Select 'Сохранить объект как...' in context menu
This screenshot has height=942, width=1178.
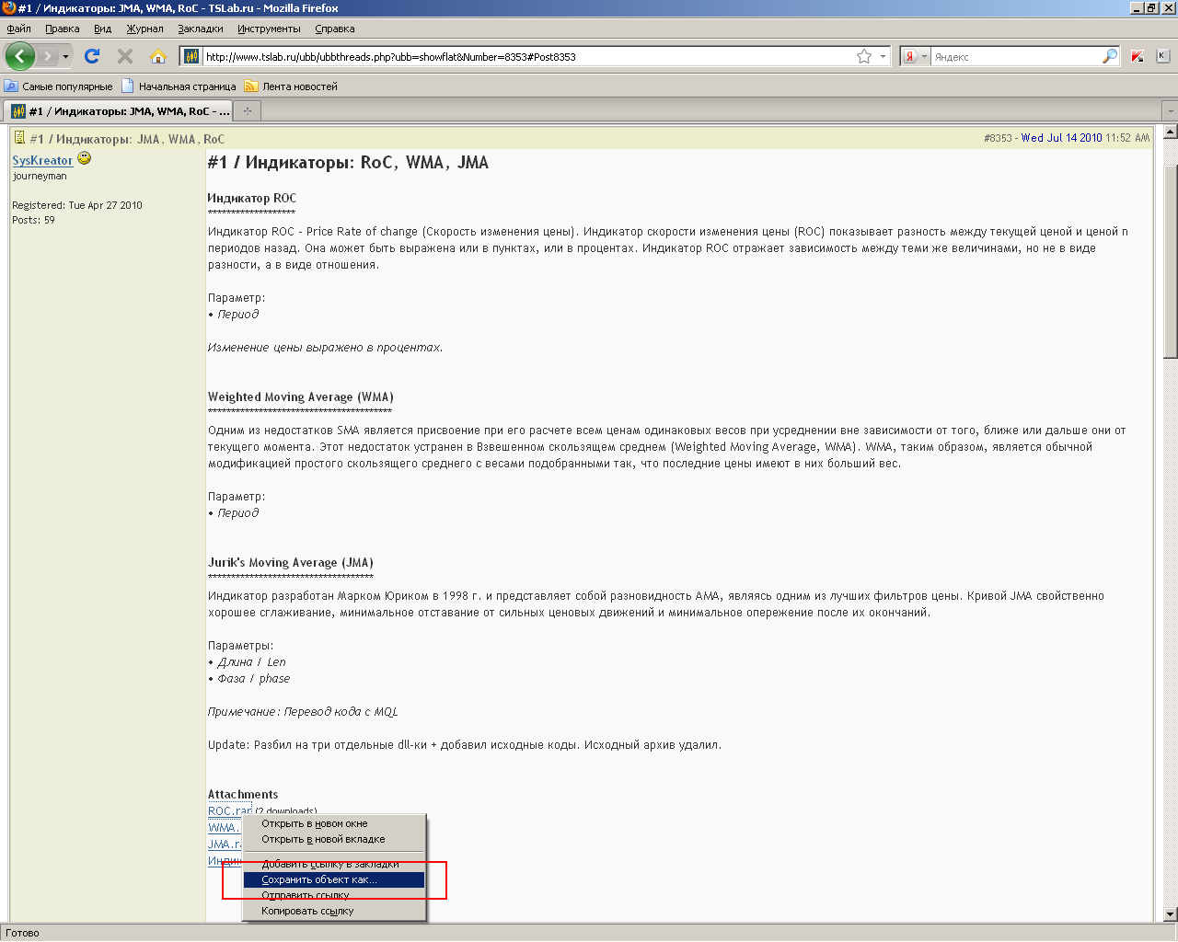(x=333, y=879)
